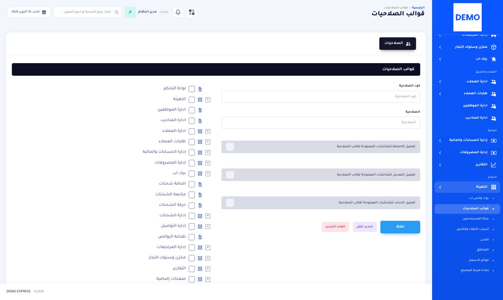Tick the طباعة البوالص checkbox
The image size is (503, 300).
point(192,237)
